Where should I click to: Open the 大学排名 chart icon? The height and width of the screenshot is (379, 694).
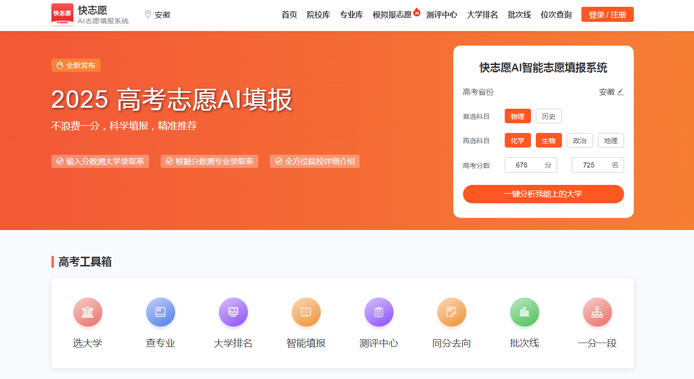[233, 312]
